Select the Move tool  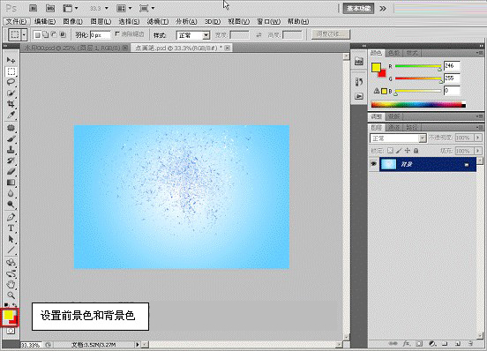click(11, 60)
